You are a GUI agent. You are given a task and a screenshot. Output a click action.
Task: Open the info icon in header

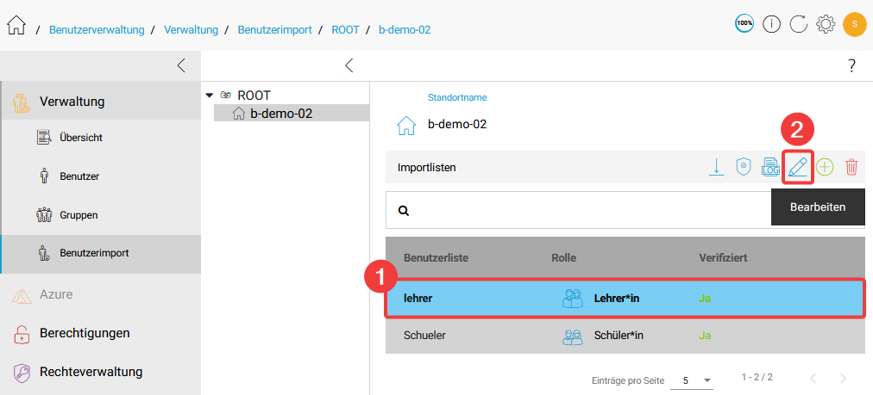pyautogui.click(x=771, y=24)
